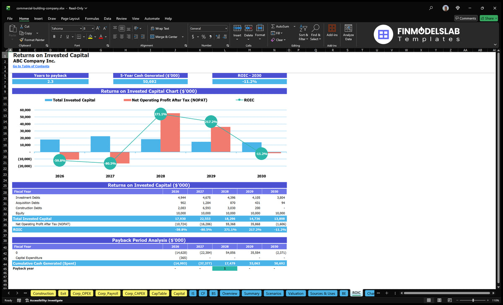Screen dimensions: 503x305
Task: Open the Add-ins gallery
Action: tap(332, 30)
